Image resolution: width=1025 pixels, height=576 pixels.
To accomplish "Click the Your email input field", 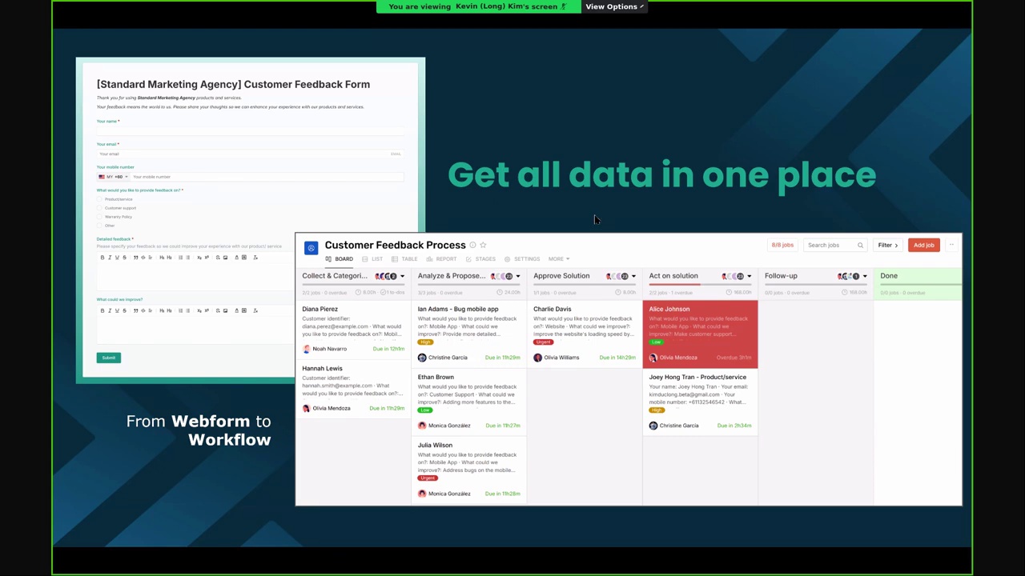I will [250, 154].
